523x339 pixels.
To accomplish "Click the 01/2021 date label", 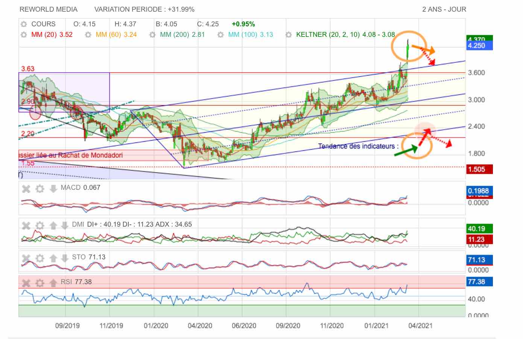I will point(376,325).
